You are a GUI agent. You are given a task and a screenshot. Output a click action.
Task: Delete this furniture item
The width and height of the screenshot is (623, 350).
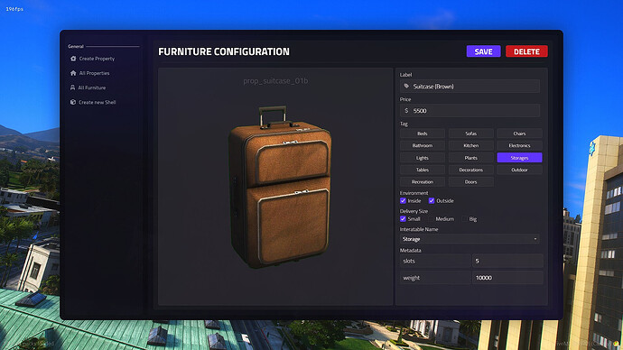point(526,51)
